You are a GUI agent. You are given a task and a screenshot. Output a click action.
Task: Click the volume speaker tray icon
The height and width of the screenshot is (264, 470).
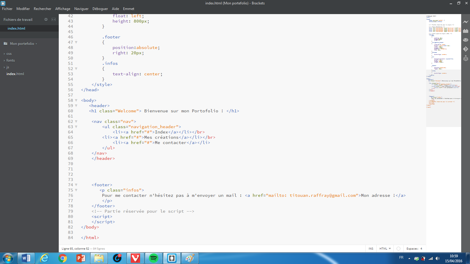click(437, 258)
